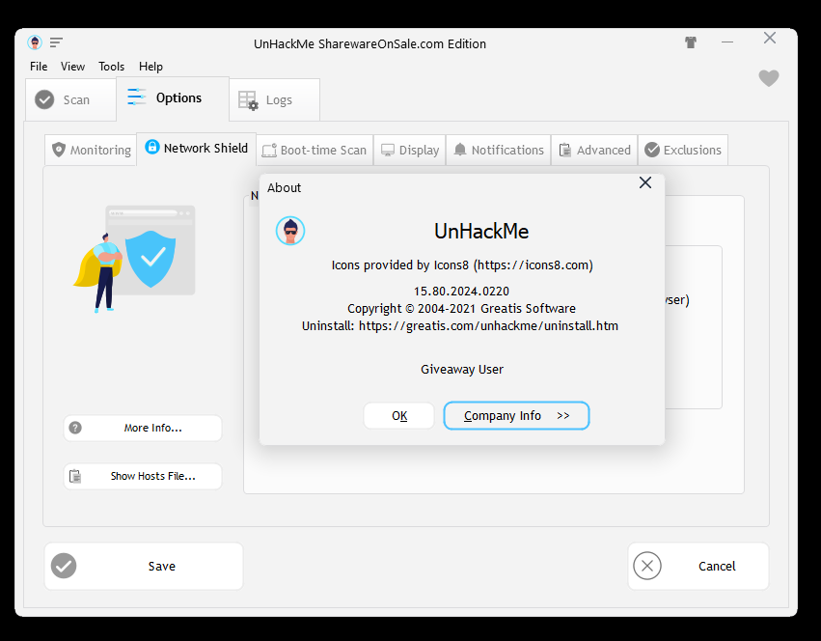The height and width of the screenshot is (641, 821).
Task: Click the Copyright Greatis Software line
Action: click(461, 309)
